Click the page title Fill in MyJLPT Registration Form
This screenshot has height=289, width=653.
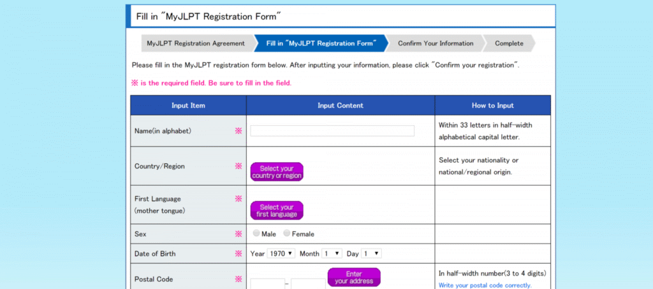[209, 17]
